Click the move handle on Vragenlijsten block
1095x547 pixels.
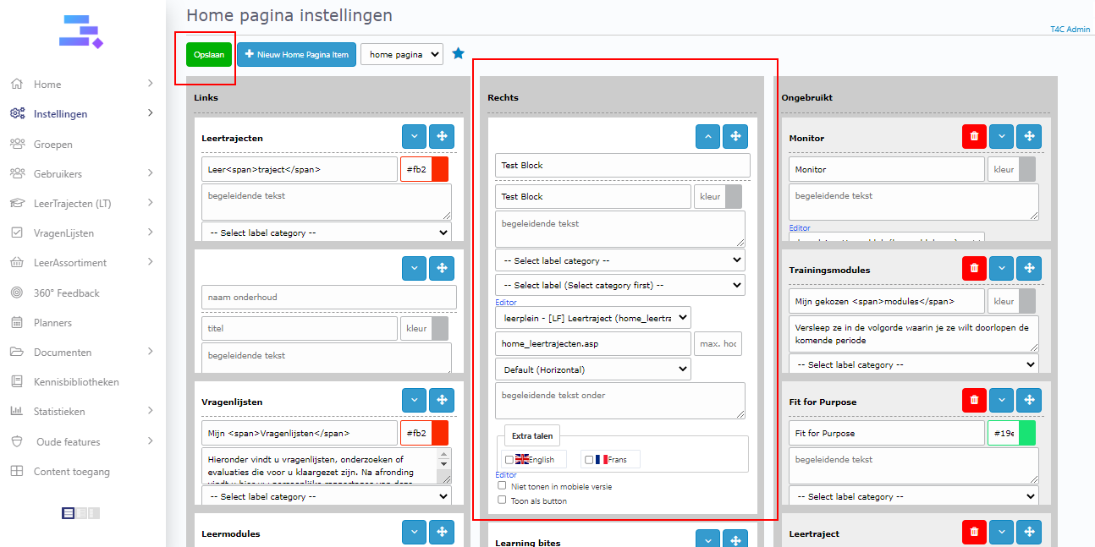click(442, 400)
